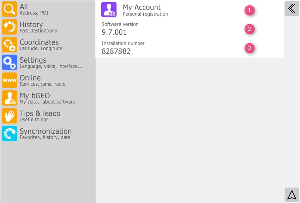Go to "Settings" Language, voice, interface
This screenshot has width=300, height=203.
[x=50, y=63]
